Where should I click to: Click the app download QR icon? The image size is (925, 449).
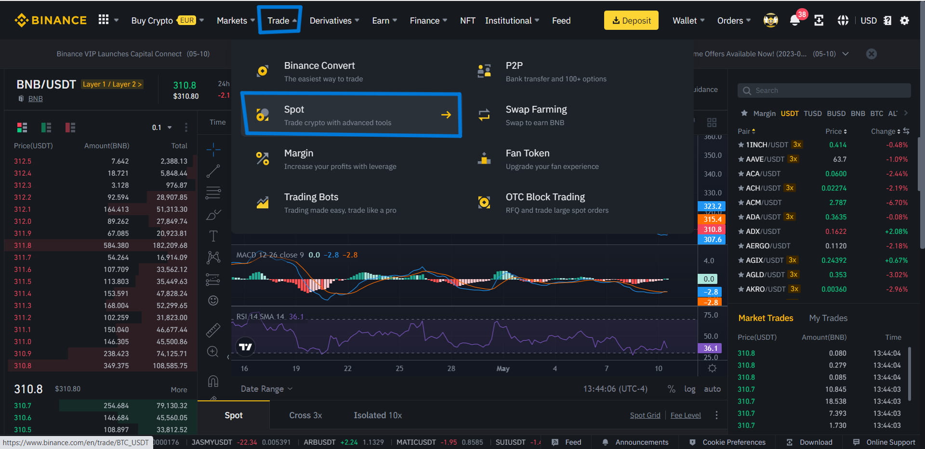point(819,20)
